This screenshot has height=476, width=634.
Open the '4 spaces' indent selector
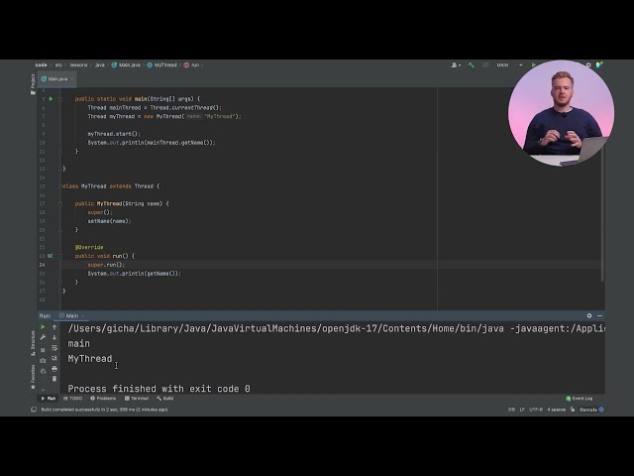pos(557,410)
